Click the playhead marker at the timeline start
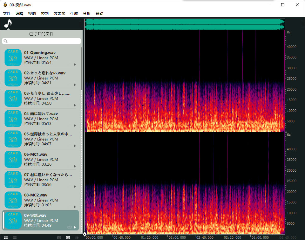The height and width of the screenshot is (240, 305). [x=85, y=234]
